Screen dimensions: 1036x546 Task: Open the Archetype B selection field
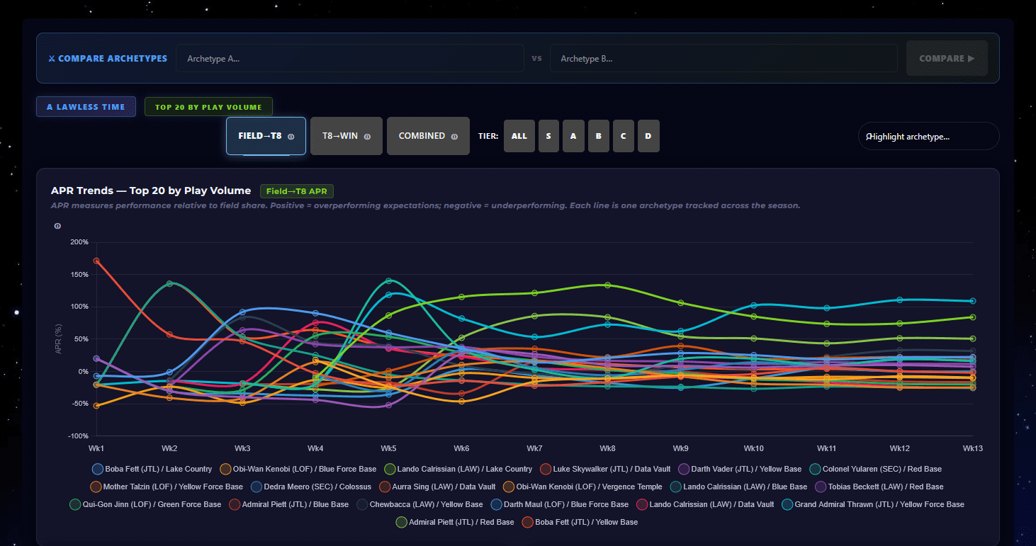point(723,58)
